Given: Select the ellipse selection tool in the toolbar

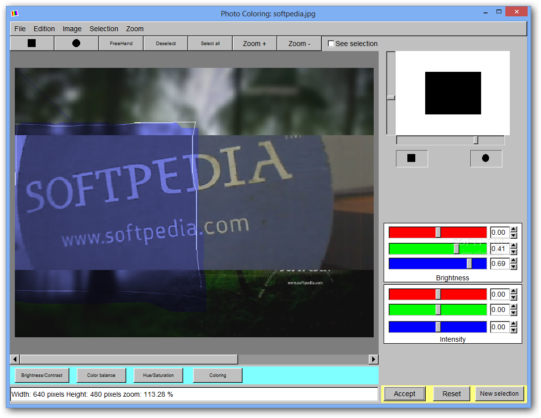Looking at the screenshot, I should [76, 44].
